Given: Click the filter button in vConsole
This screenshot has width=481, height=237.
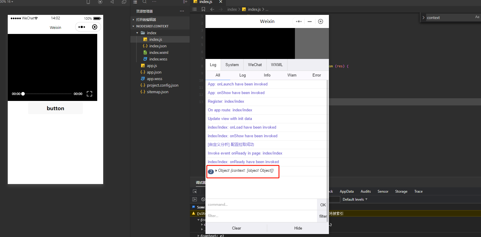Looking at the screenshot, I should 323,216.
